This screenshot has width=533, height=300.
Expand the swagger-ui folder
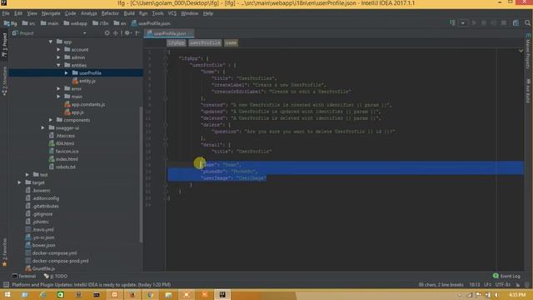point(42,127)
